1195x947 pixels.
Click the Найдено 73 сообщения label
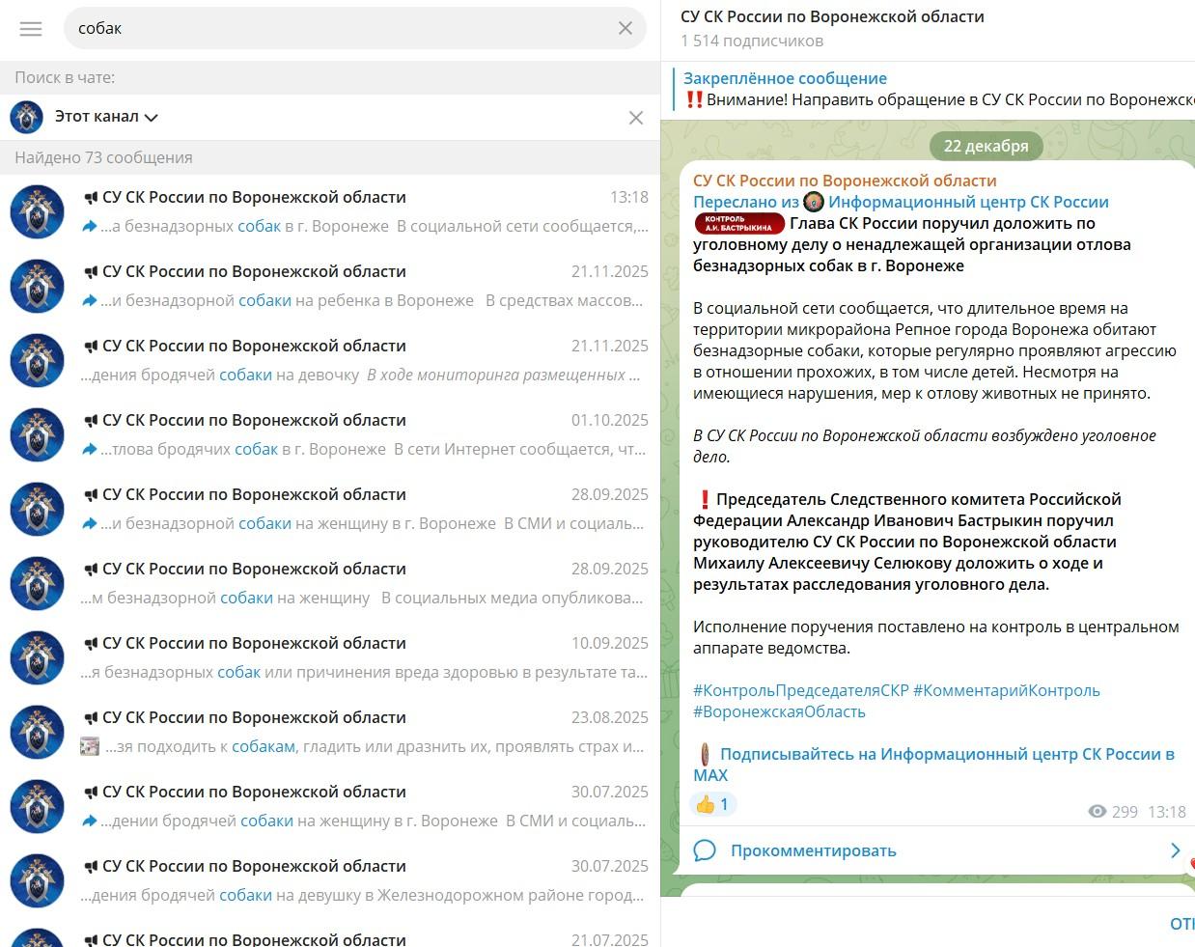point(103,157)
